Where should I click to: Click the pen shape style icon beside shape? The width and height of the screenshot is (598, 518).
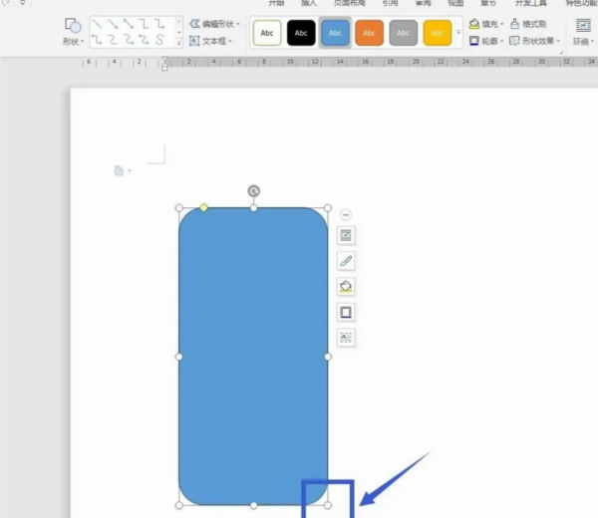coord(346,261)
